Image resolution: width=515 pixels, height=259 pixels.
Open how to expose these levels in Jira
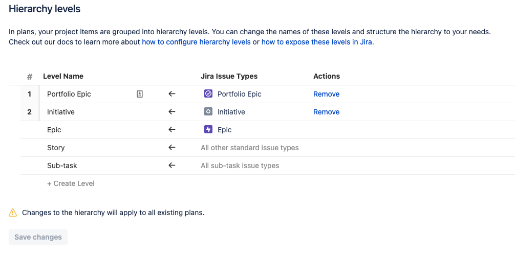coord(316,42)
